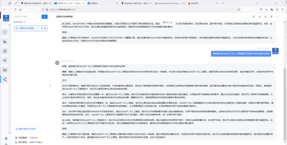Switch to the Firefox new tab page tab
Screen dimensions: 287x145
[203, 3]
